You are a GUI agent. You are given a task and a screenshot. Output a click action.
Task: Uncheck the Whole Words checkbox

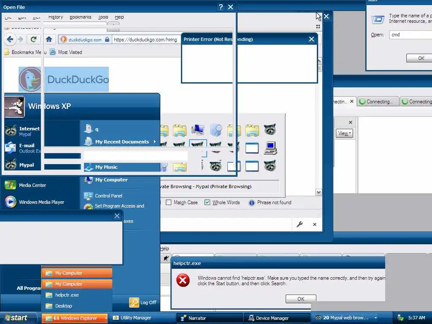207,202
